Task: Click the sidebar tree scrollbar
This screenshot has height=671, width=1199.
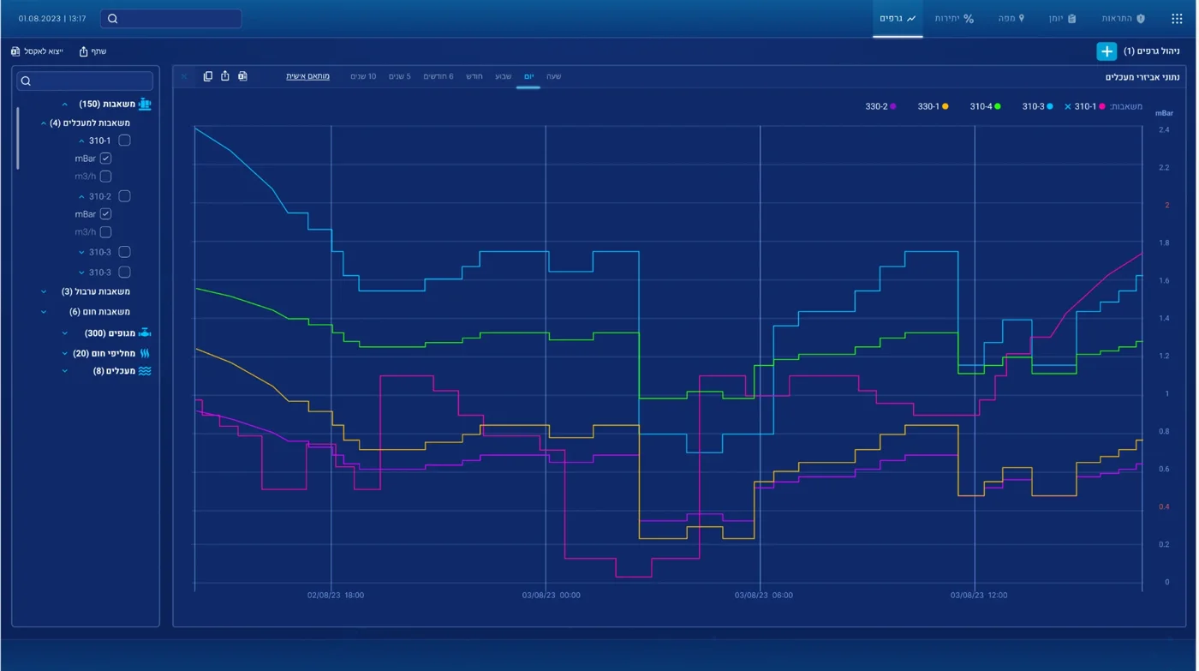Action: coord(17,137)
